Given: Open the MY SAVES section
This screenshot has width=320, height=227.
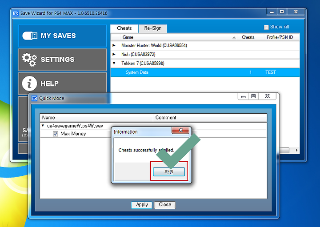Looking at the screenshot, I should (x=63, y=36).
